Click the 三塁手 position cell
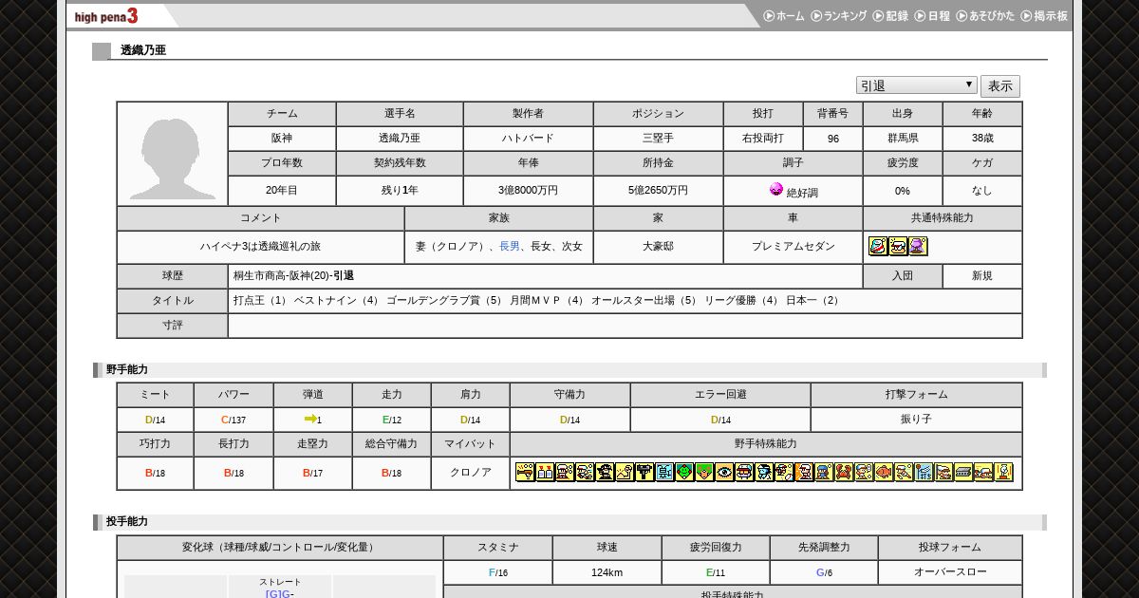The width and height of the screenshot is (1139, 598). pos(658,139)
